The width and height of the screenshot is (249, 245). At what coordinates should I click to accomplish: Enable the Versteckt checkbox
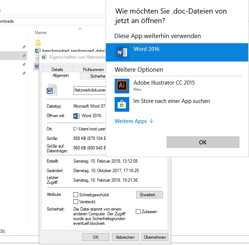(76, 202)
